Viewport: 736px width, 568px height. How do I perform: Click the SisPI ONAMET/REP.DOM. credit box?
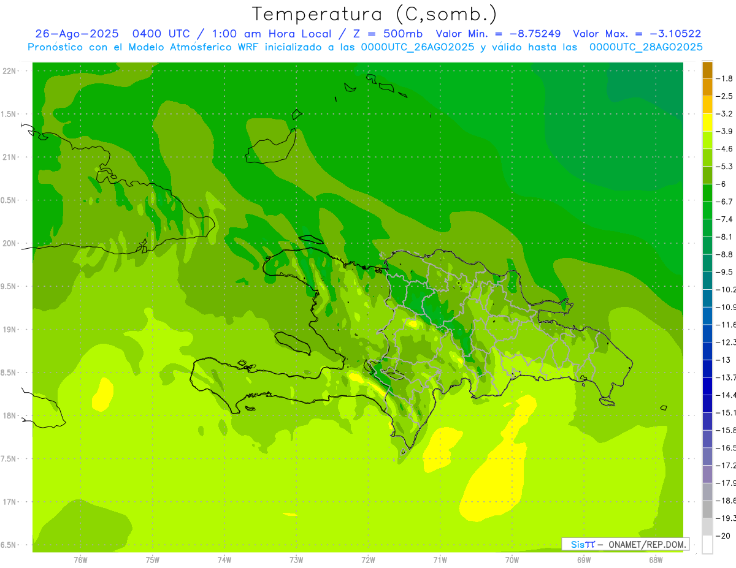click(x=625, y=544)
